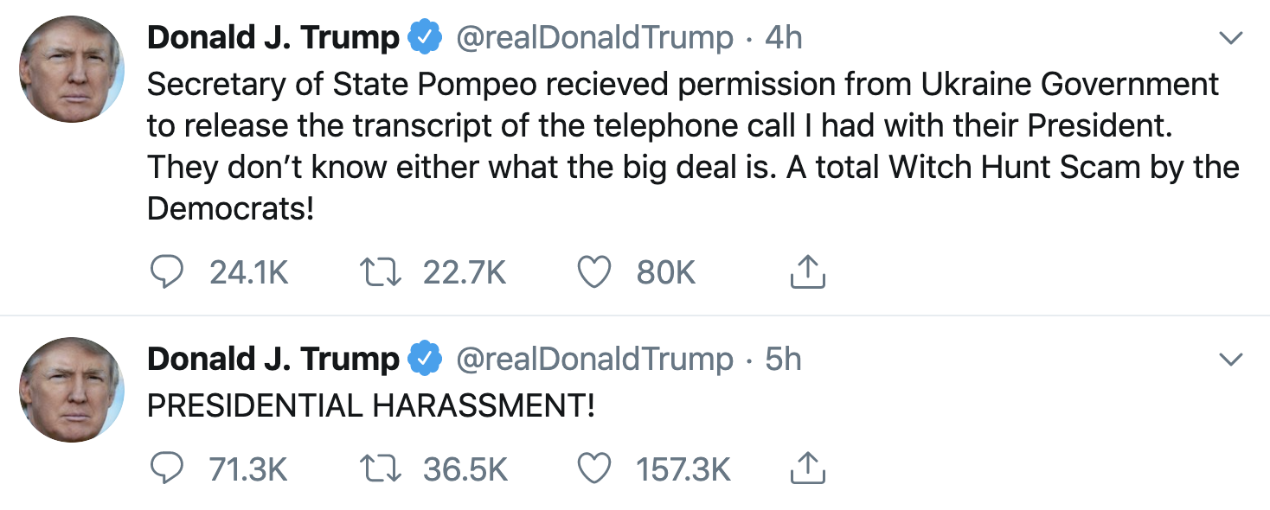1270x510 pixels.
Task: Reply to the Ukraine transcript tweet
Action: (167, 272)
